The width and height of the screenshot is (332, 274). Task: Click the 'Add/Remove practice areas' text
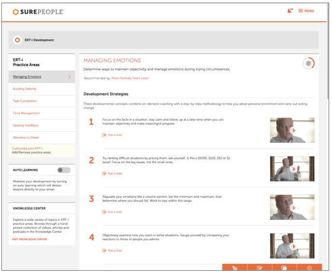(31, 152)
